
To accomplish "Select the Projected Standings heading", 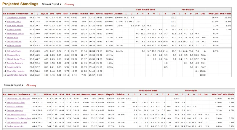I will pyautogui.click(x=20, y=4).
